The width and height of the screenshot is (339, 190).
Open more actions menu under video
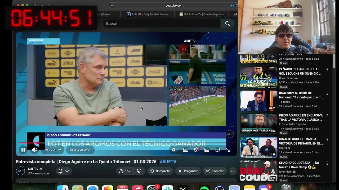(233, 171)
